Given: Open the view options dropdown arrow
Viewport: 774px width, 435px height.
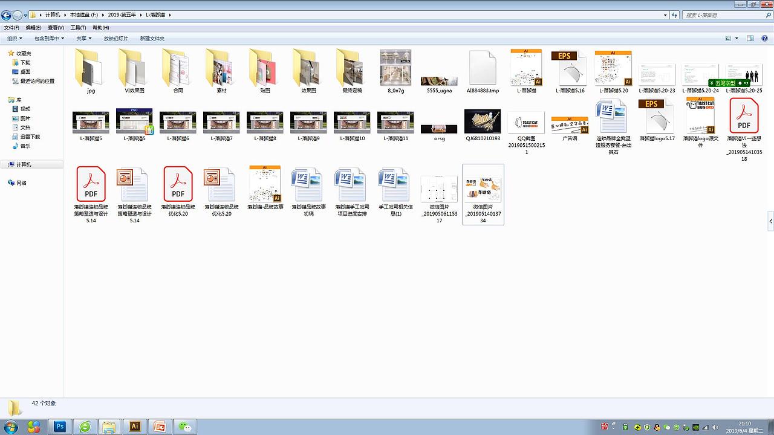Looking at the screenshot, I should point(737,38).
